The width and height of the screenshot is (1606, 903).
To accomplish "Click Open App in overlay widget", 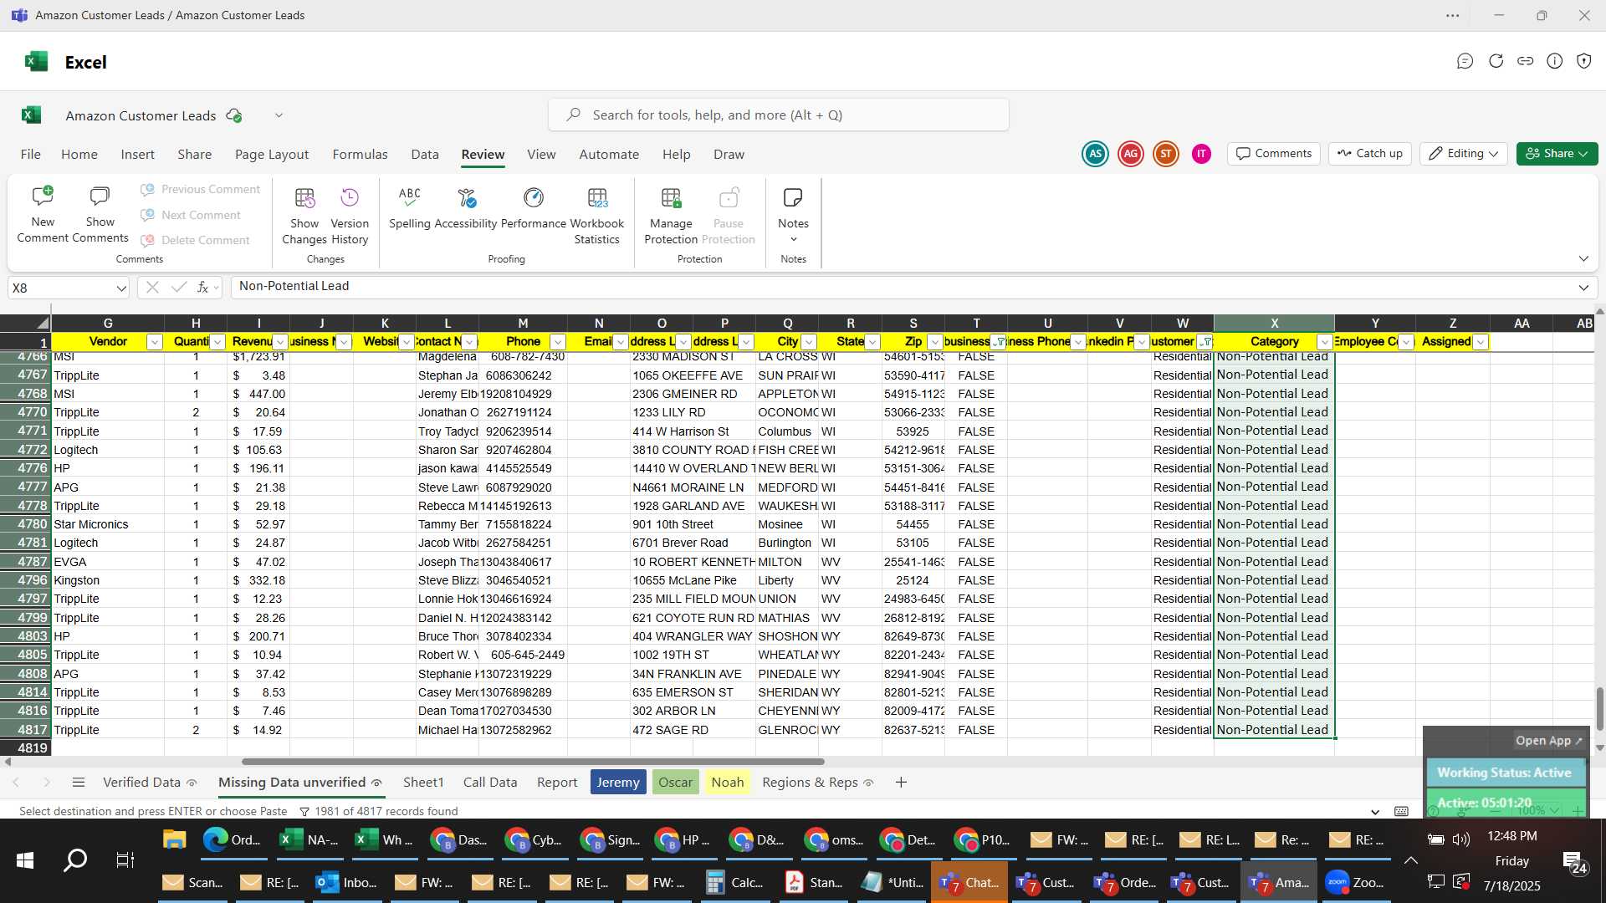I will [1548, 741].
